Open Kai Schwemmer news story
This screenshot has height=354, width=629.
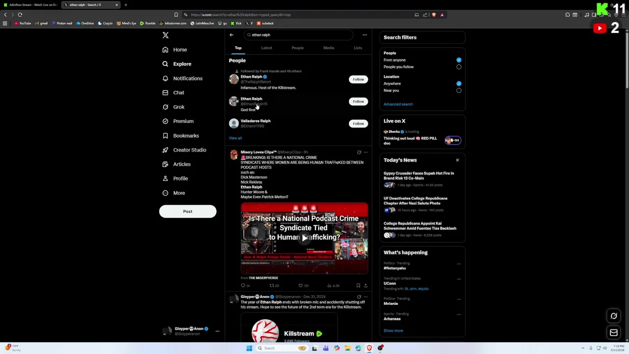[x=422, y=229]
